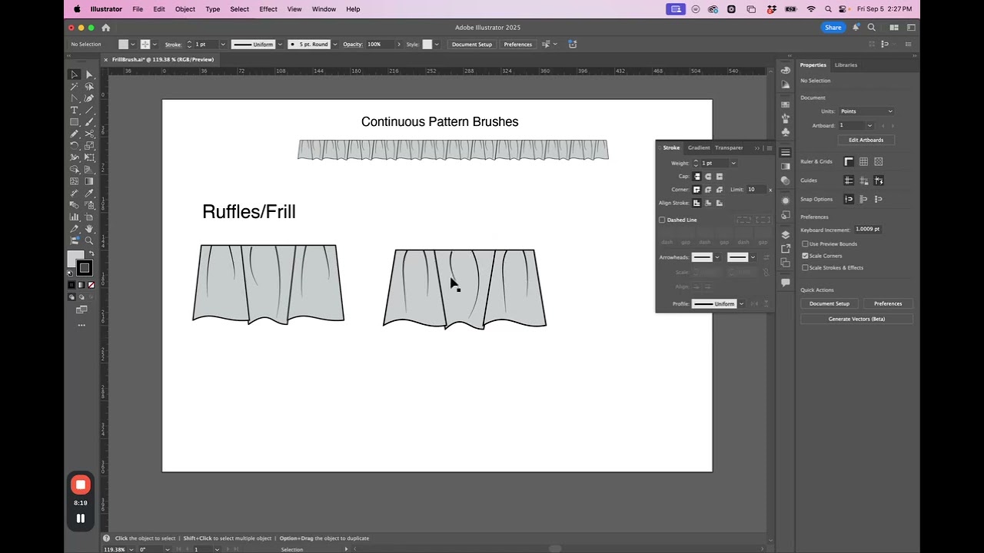Enable Use Preview Bounds checkbox
Image resolution: width=984 pixels, height=553 pixels.
tap(805, 244)
